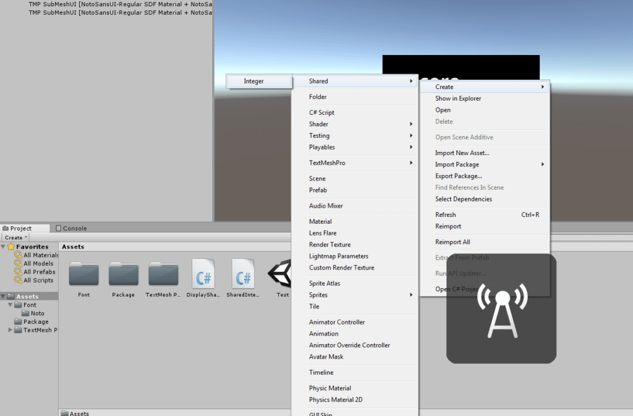Select the Test Unity scene icon
Image resolution: width=633 pixels, height=416 pixels.
pyautogui.click(x=280, y=274)
